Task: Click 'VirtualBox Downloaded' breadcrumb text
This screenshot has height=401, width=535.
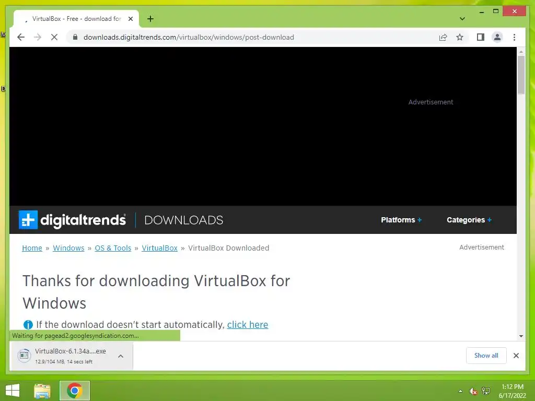Action: [229, 248]
